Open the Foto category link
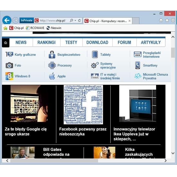This screenshot has width=177, height=177. tap(18, 65)
